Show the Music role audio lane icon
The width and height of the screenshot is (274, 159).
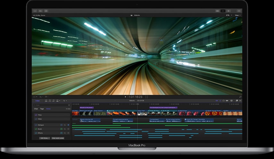tap(61, 129)
